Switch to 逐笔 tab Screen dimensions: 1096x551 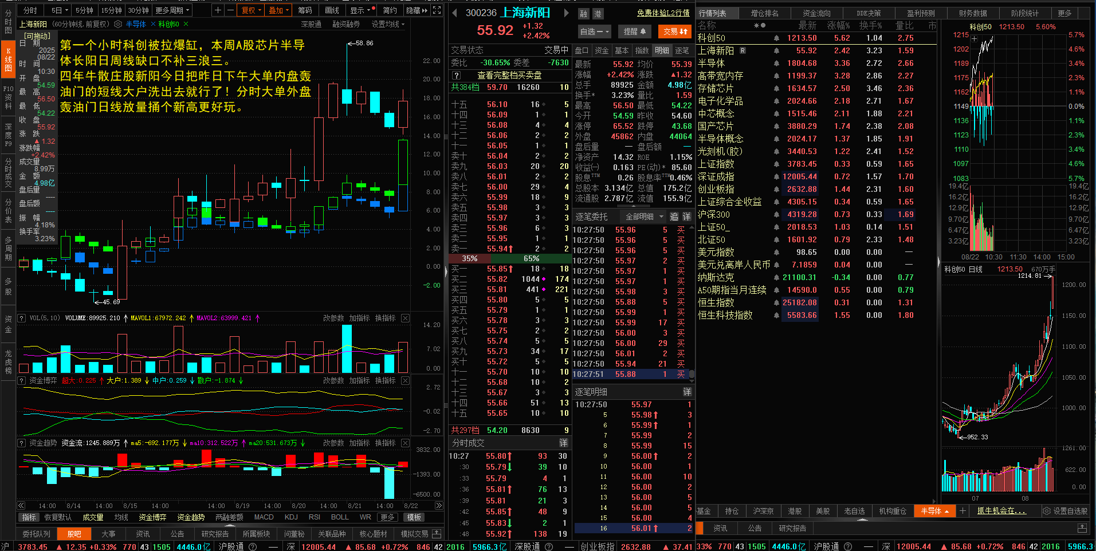[x=682, y=50]
